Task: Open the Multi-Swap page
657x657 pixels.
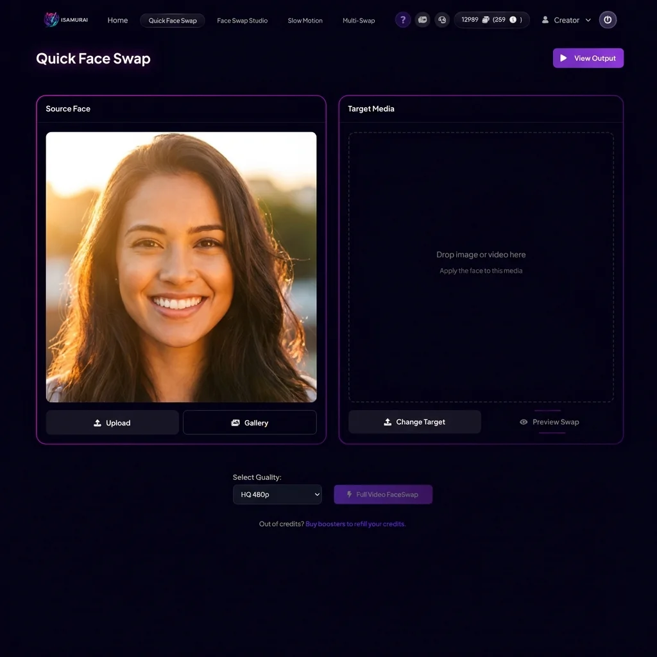Action: pos(359,21)
